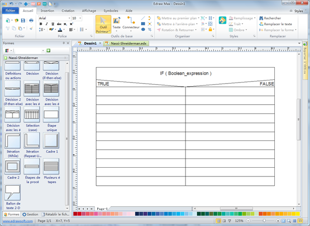Click the Cadre 2 shape
Screen dimensions: 310x226
click(13, 168)
